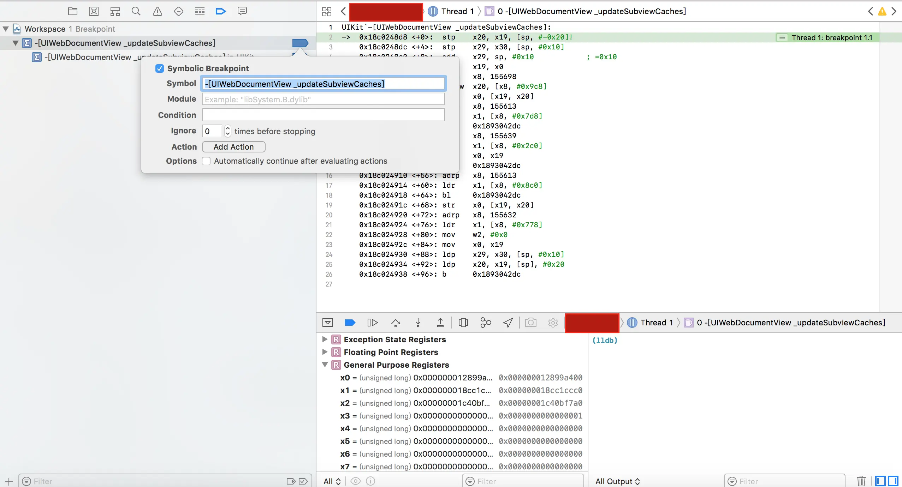902x487 pixels.
Task: Click the Step Over debug button
Action: [396, 323]
